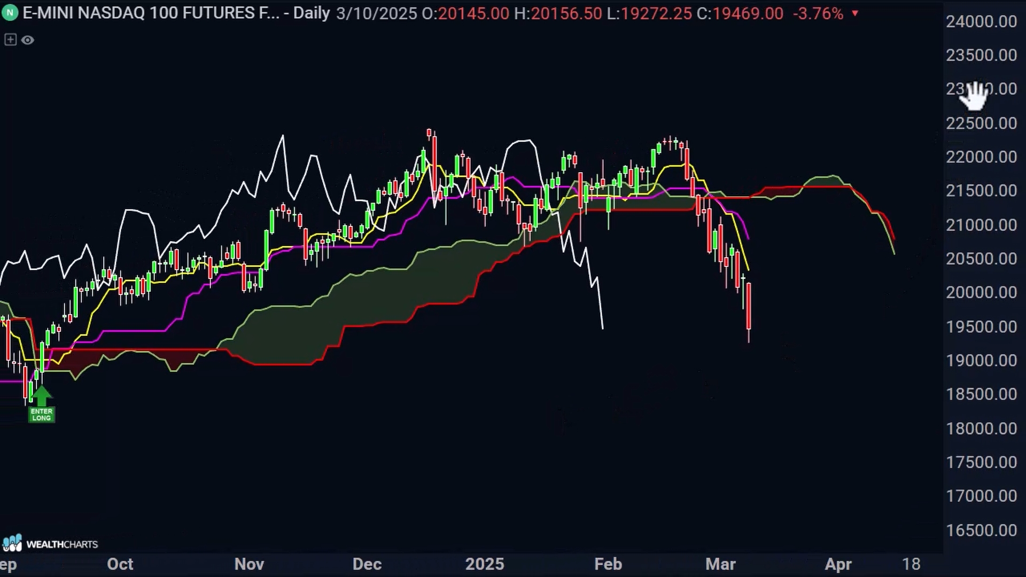Click the 18 date label on time axis
This screenshot has height=577, width=1026.
pos(912,564)
